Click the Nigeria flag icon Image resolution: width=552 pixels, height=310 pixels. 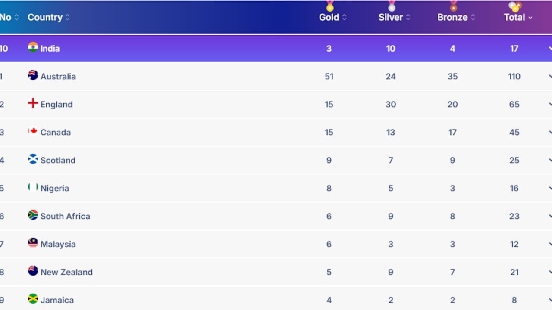[33, 187]
